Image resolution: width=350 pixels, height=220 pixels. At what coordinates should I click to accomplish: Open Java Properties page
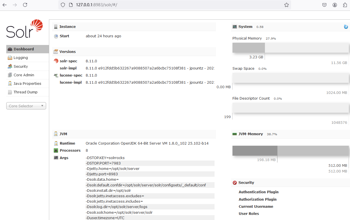(x=27, y=84)
